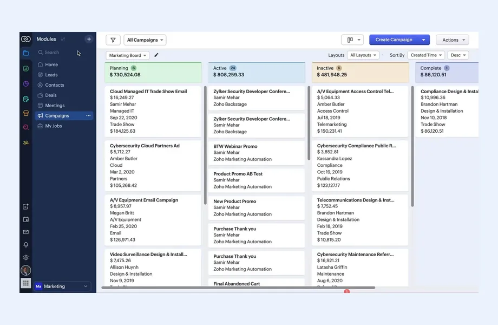Open the apps grid launcher icon
498x325 pixels.
pyautogui.click(x=26, y=283)
